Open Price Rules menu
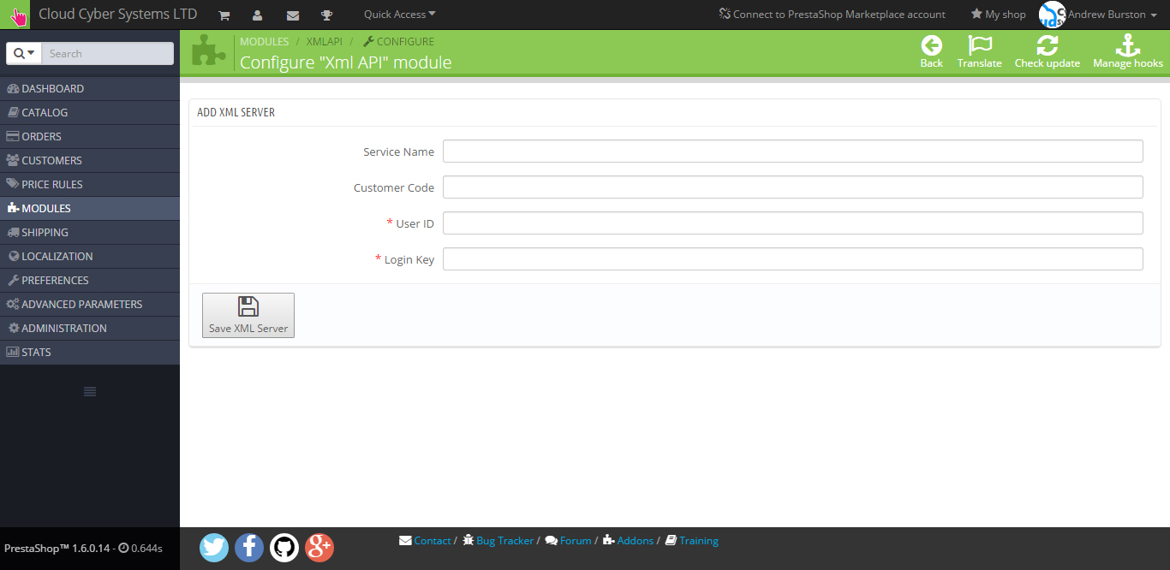The image size is (1170, 570). click(x=90, y=184)
